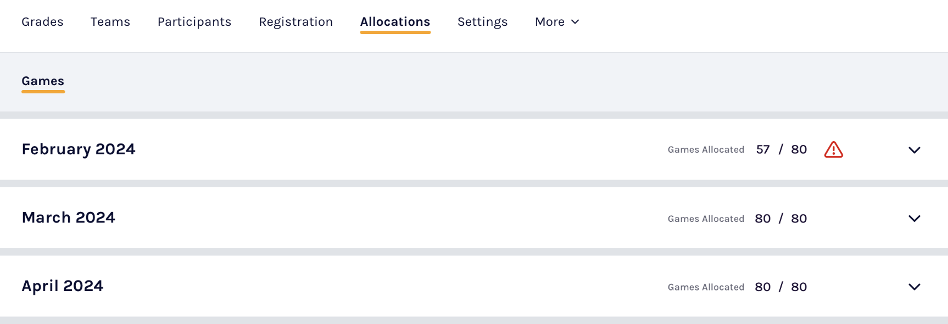The width and height of the screenshot is (948, 324).
Task: Click the February 2024 heading
Action: coord(79,149)
